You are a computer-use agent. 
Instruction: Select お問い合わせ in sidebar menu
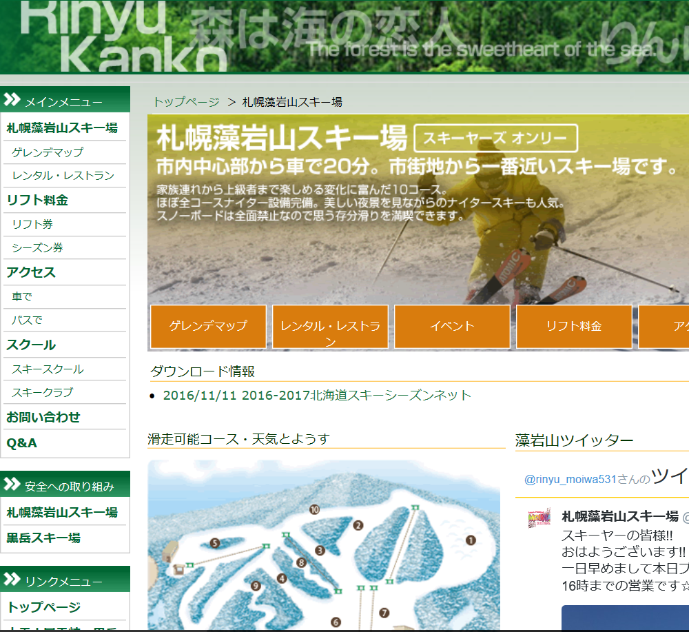43,417
